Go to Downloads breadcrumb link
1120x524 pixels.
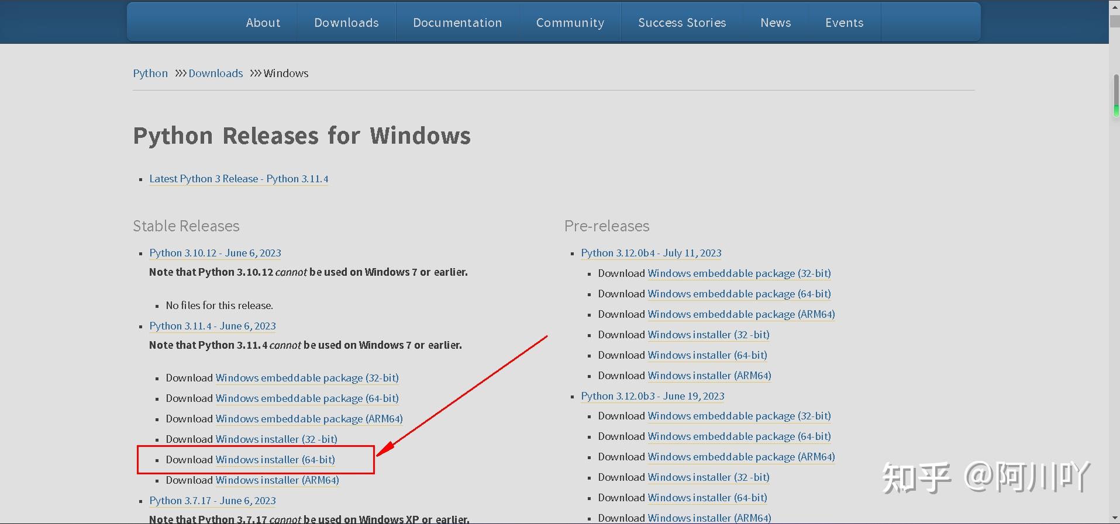[x=215, y=73]
